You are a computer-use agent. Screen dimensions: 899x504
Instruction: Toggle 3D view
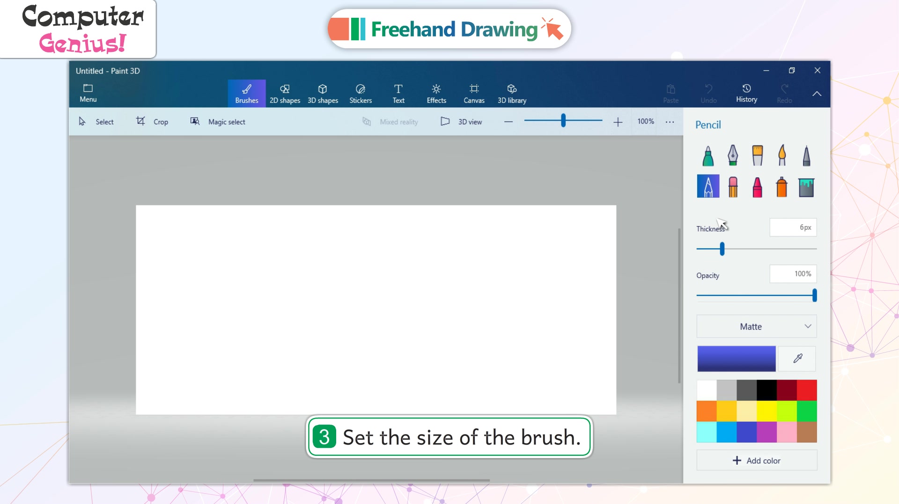[x=461, y=122]
